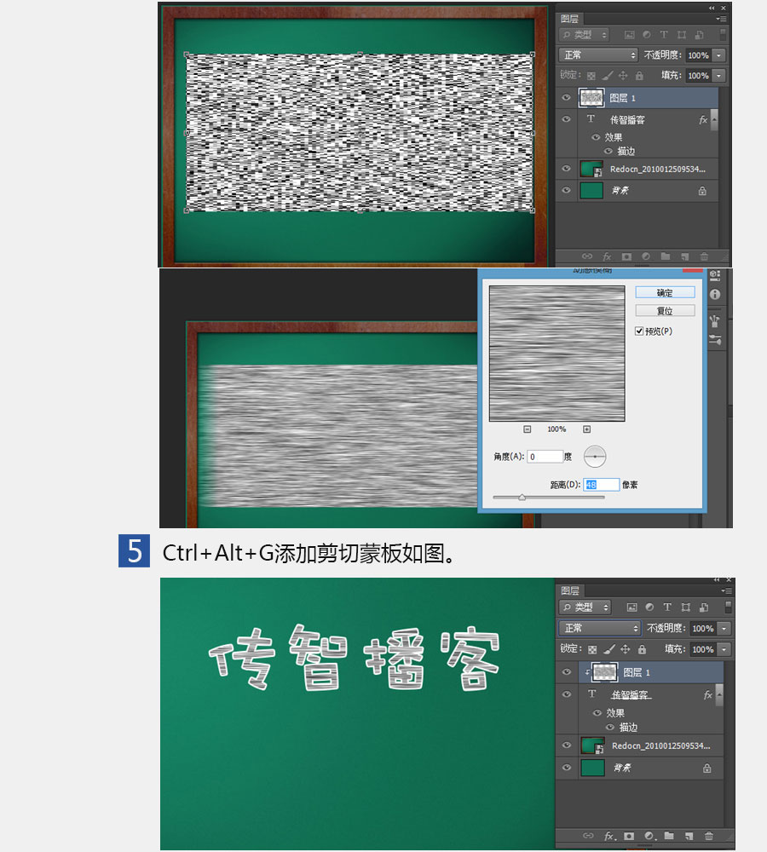
Task: Open the 不透明度 arrow in the lower Layers panel
Action: pos(724,628)
